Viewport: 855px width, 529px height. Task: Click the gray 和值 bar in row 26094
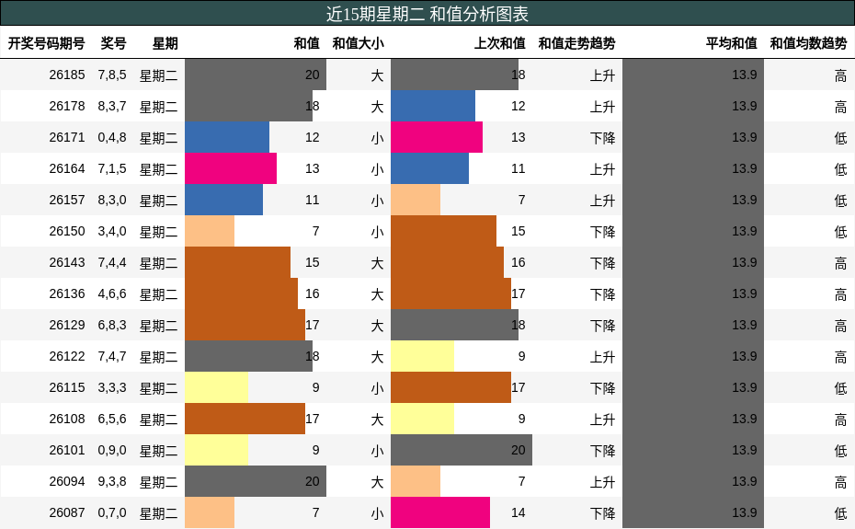pos(256,481)
